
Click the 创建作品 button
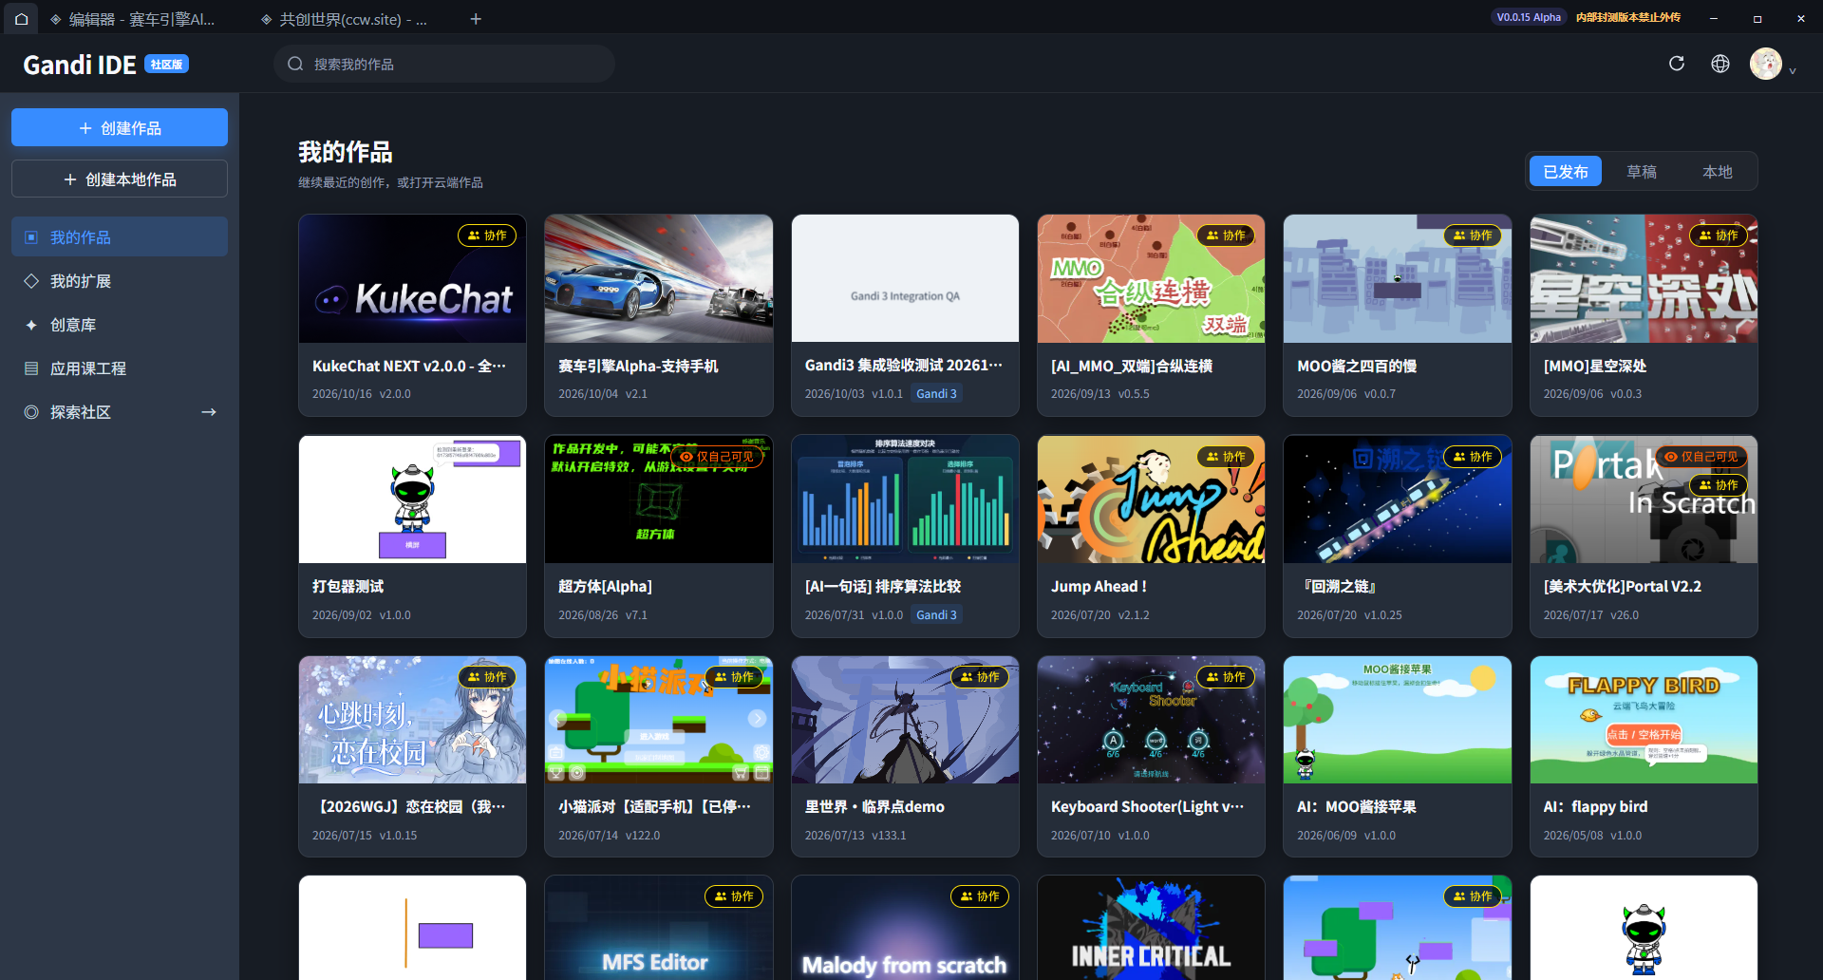[120, 127]
